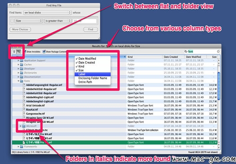The width and height of the screenshot is (236, 164).
Task: Expand the Application Support folder
Action: (x=18, y=61)
